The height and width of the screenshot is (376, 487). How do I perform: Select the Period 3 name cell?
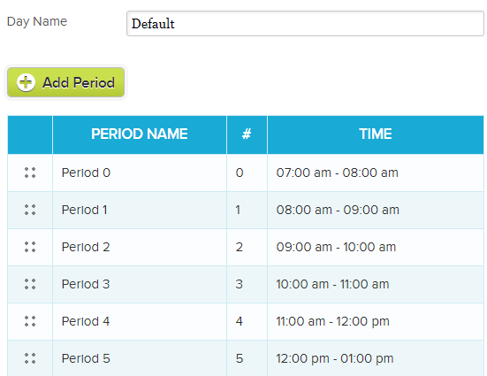140,284
